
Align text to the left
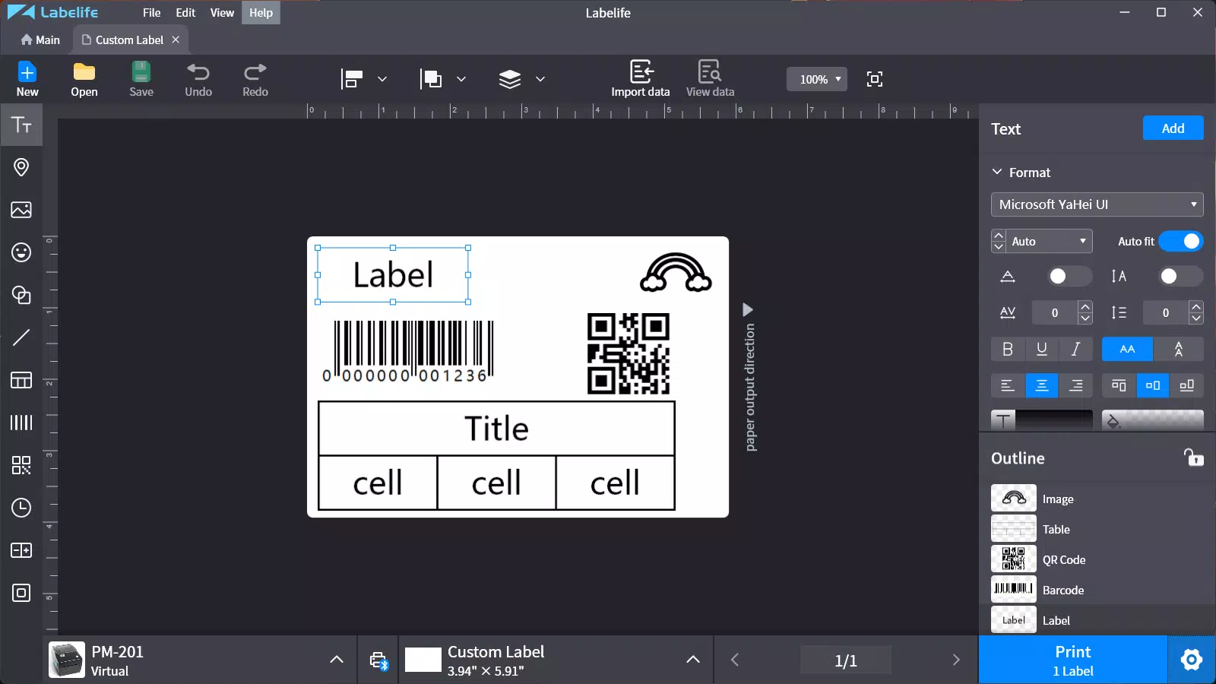(x=1008, y=385)
